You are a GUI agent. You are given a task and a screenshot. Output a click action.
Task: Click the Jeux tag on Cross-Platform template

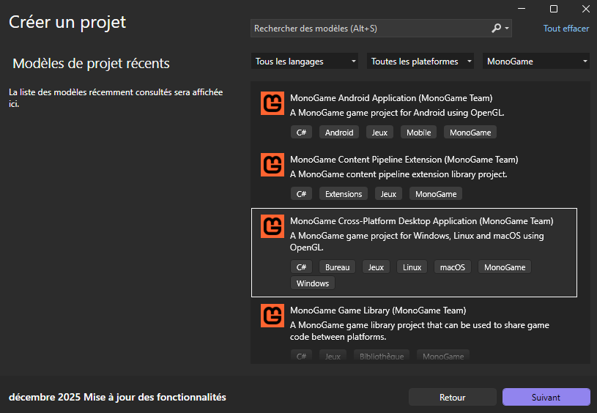click(376, 267)
